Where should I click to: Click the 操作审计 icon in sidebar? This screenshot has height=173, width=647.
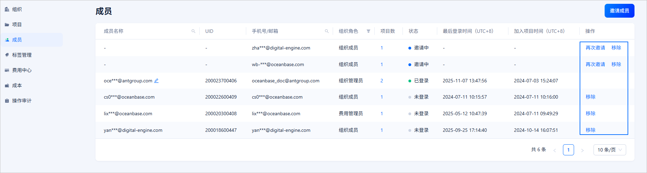7,101
